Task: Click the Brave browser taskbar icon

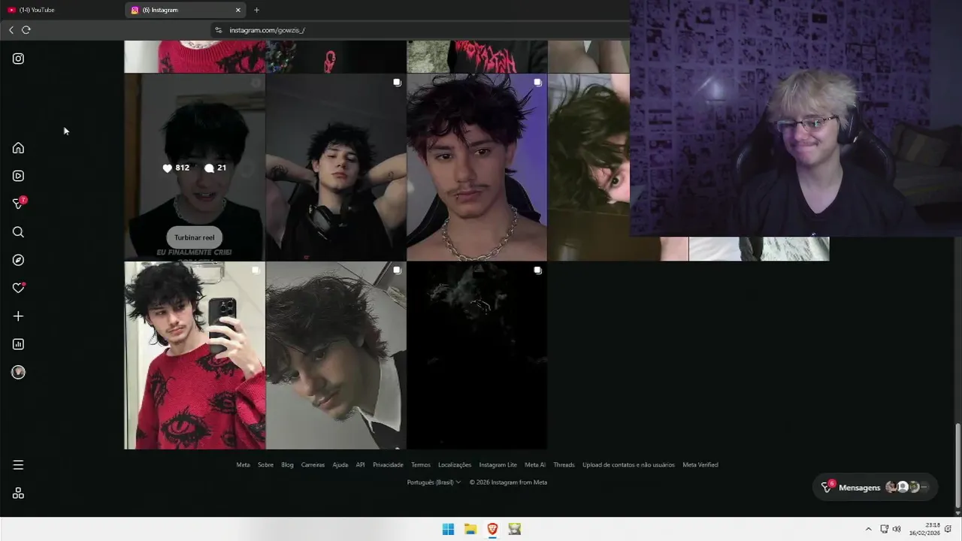Action: (x=492, y=529)
